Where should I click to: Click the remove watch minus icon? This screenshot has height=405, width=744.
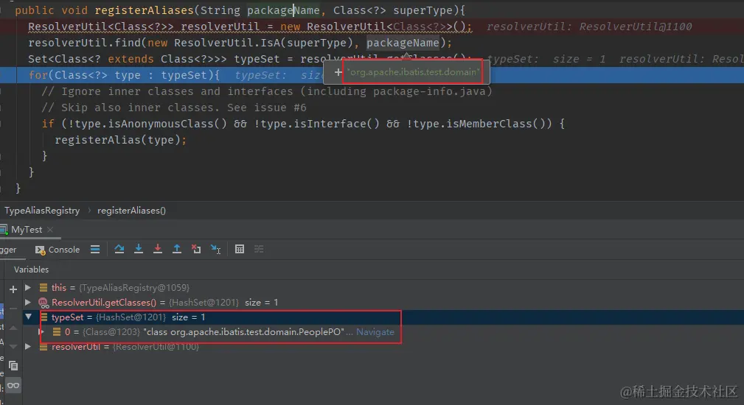click(x=13, y=309)
